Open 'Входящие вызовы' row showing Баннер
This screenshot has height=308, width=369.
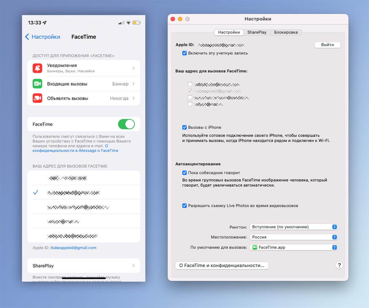tap(84, 84)
